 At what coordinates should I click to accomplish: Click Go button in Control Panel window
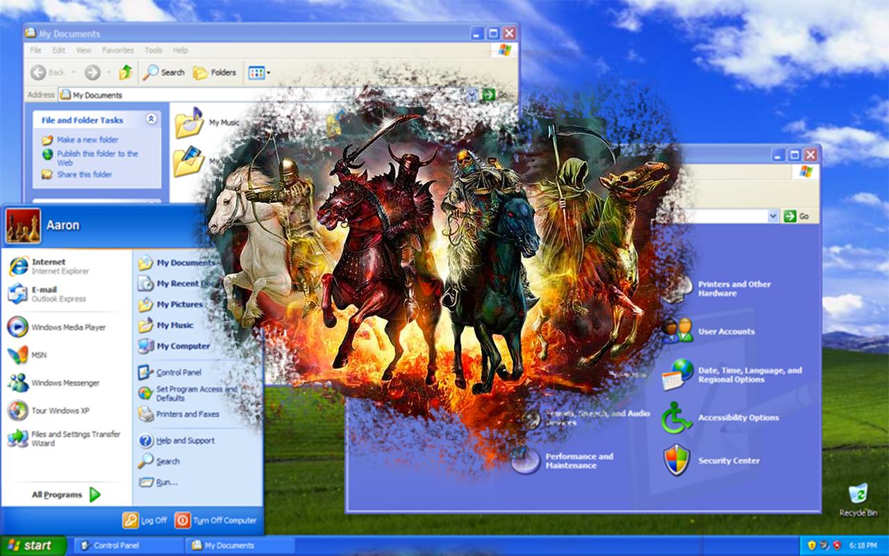click(x=797, y=216)
